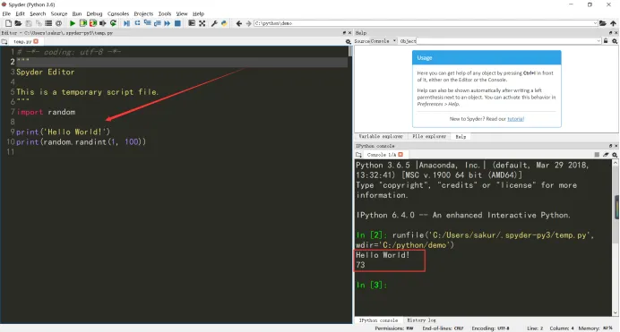Close the Console 1/A tab
620x332 pixels.
[400, 154]
